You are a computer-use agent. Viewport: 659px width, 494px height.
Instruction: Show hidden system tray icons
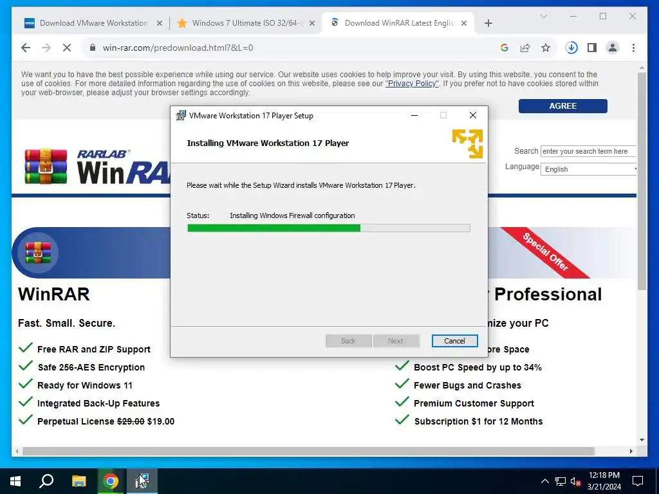pyautogui.click(x=544, y=481)
